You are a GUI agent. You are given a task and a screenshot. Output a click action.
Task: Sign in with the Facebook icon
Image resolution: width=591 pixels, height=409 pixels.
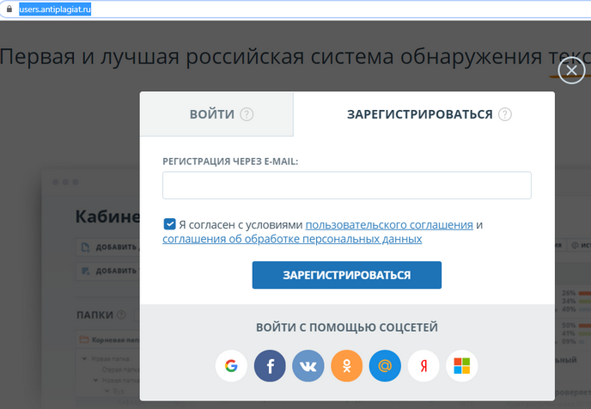tap(270, 366)
